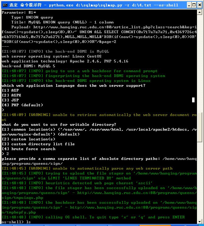Minimize the command prompt window
This screenshot has height=226, width=204.
click(x=189, y=5)
